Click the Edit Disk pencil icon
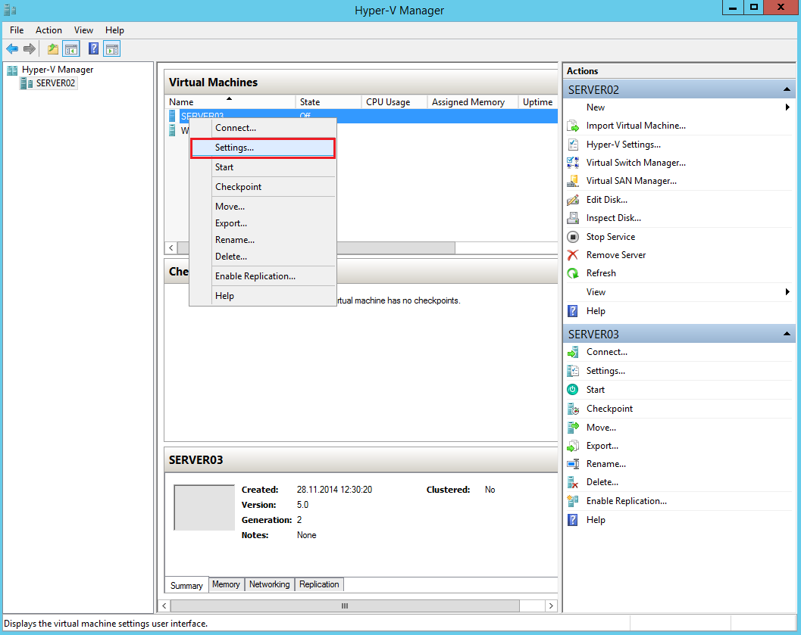Viewport: 801px width, 635px height. pyautogui.click(x=573, y=199)
